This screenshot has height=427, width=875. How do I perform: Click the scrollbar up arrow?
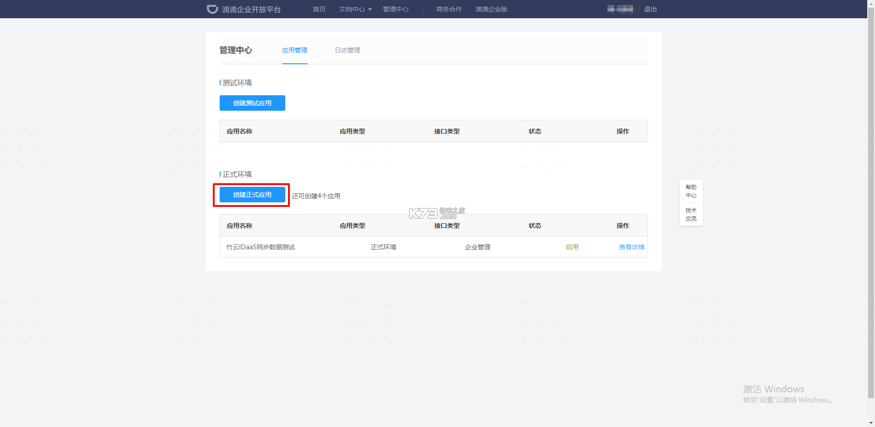pyautogui.click(x=871, y=4)
